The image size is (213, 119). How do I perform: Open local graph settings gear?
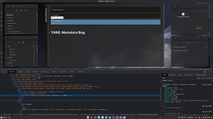(x=174, y=10)
